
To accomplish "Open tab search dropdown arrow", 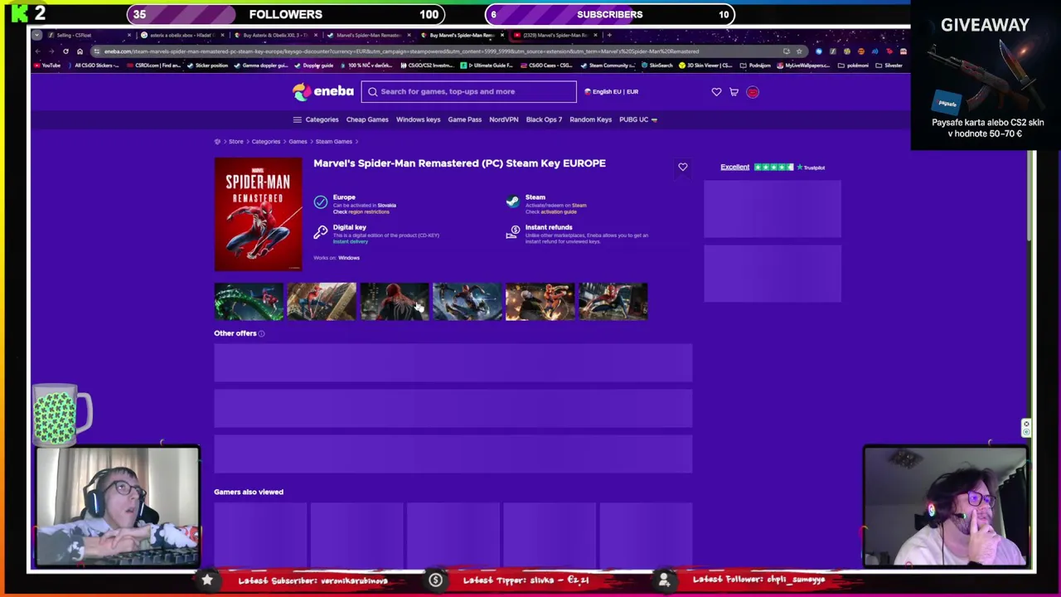I will pyautogui.click(x=36, y=35).
